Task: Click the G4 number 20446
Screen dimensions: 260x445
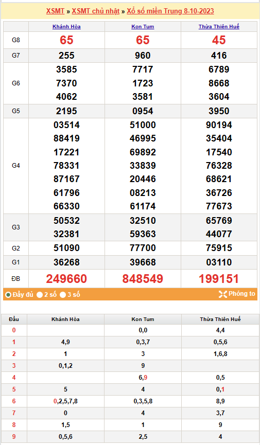Action: [143, 179]
